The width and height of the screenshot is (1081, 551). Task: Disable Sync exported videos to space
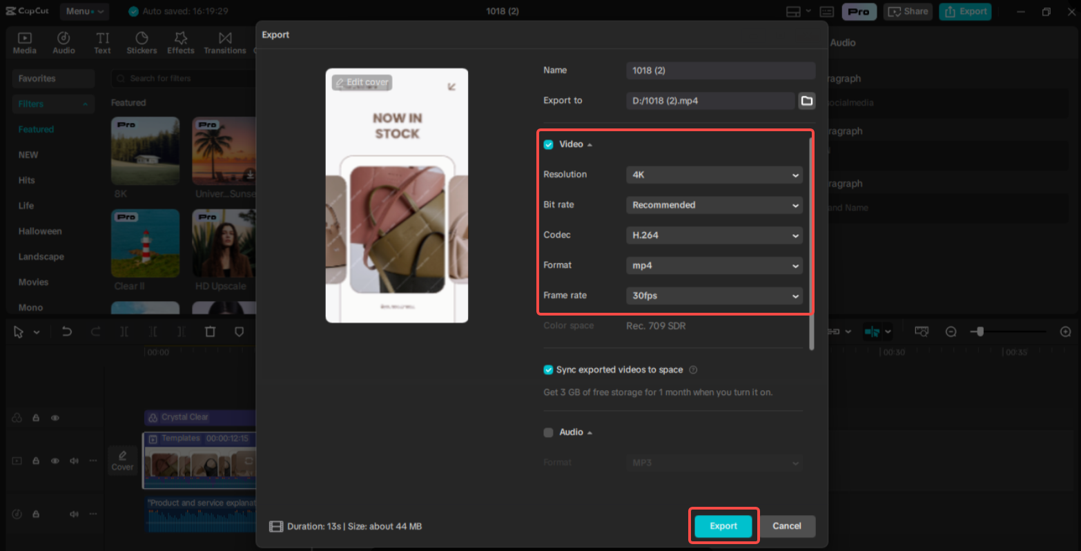[x=548, y=369]
